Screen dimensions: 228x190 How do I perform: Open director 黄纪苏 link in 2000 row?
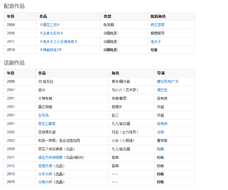(162, 81)
